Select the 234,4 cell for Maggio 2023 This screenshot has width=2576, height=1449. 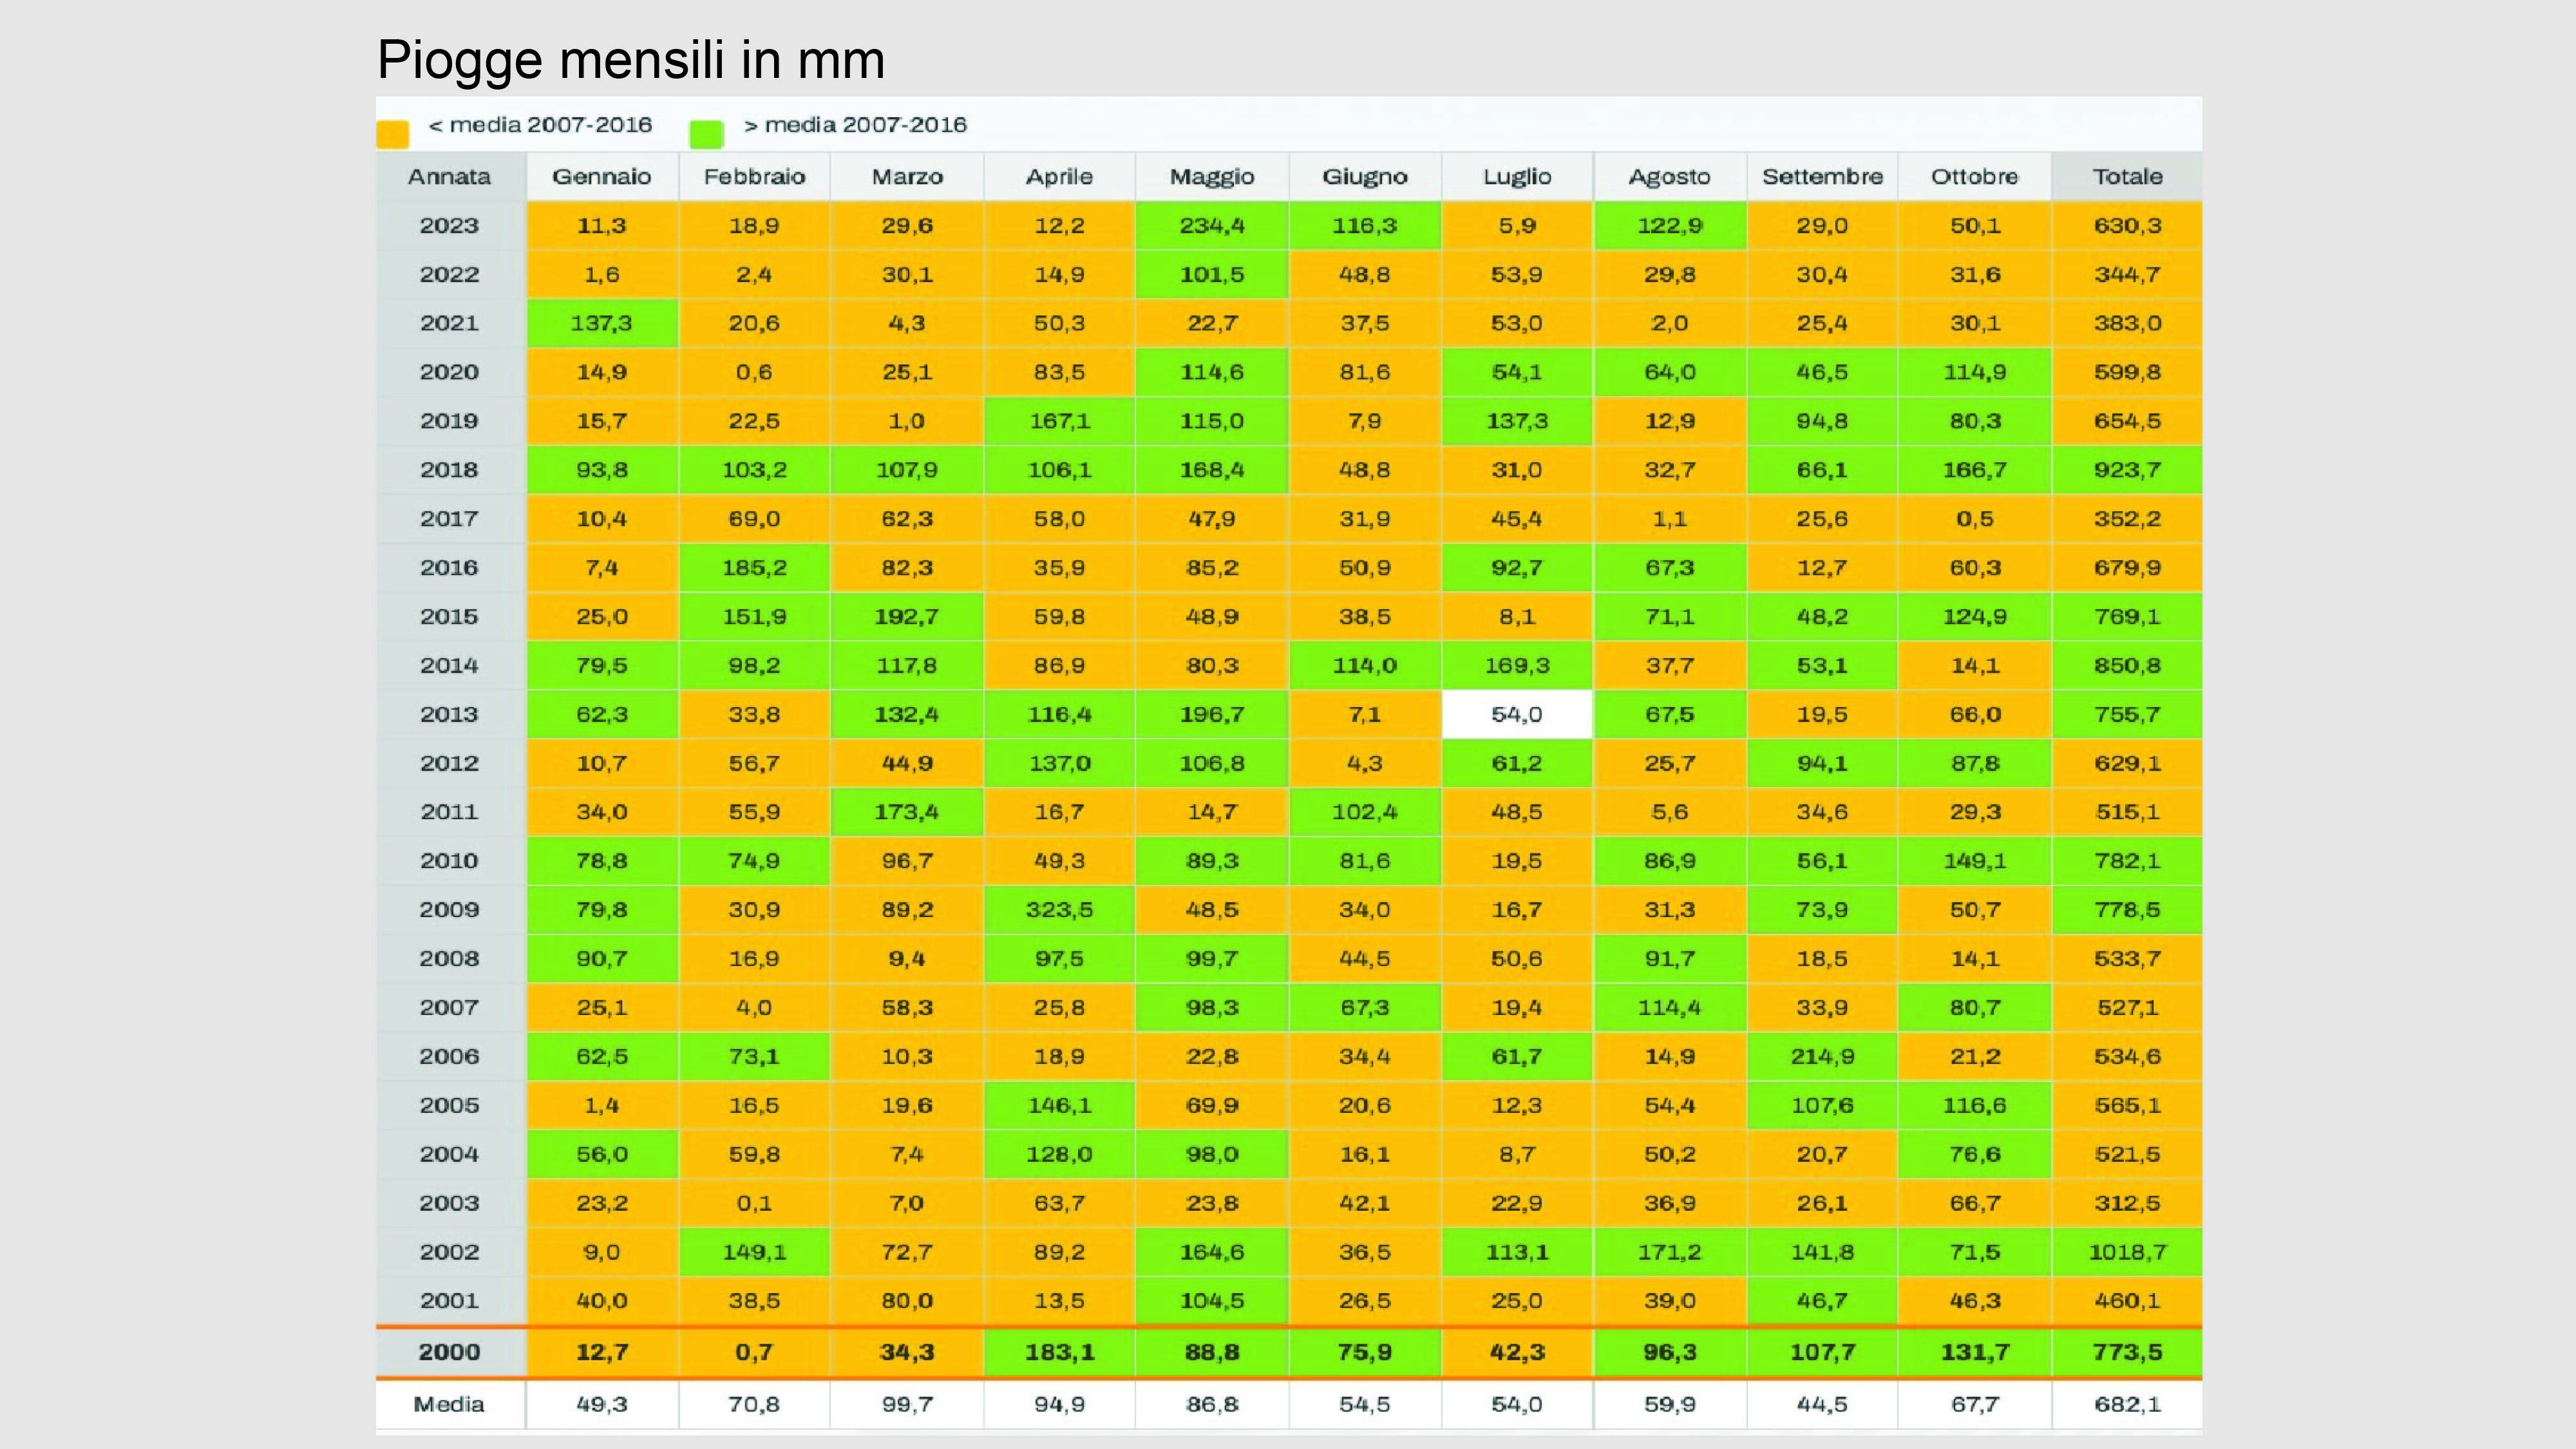click(1212, 226)
